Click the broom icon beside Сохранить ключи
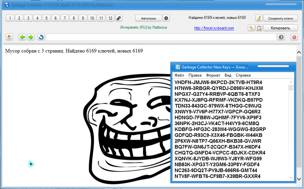 tap(259, 18)
